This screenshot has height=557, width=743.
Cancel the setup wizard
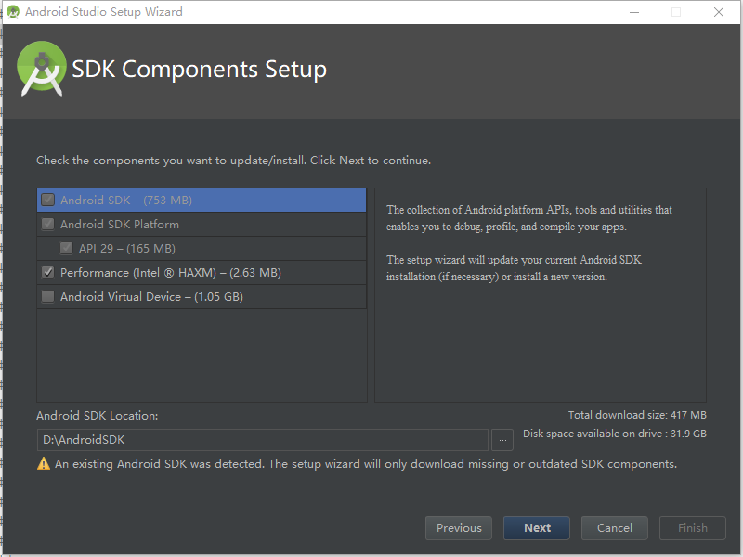(614, 527)
